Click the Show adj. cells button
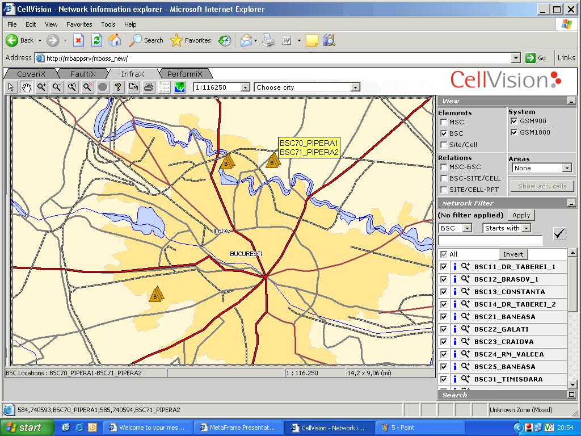 pos(542,186)
